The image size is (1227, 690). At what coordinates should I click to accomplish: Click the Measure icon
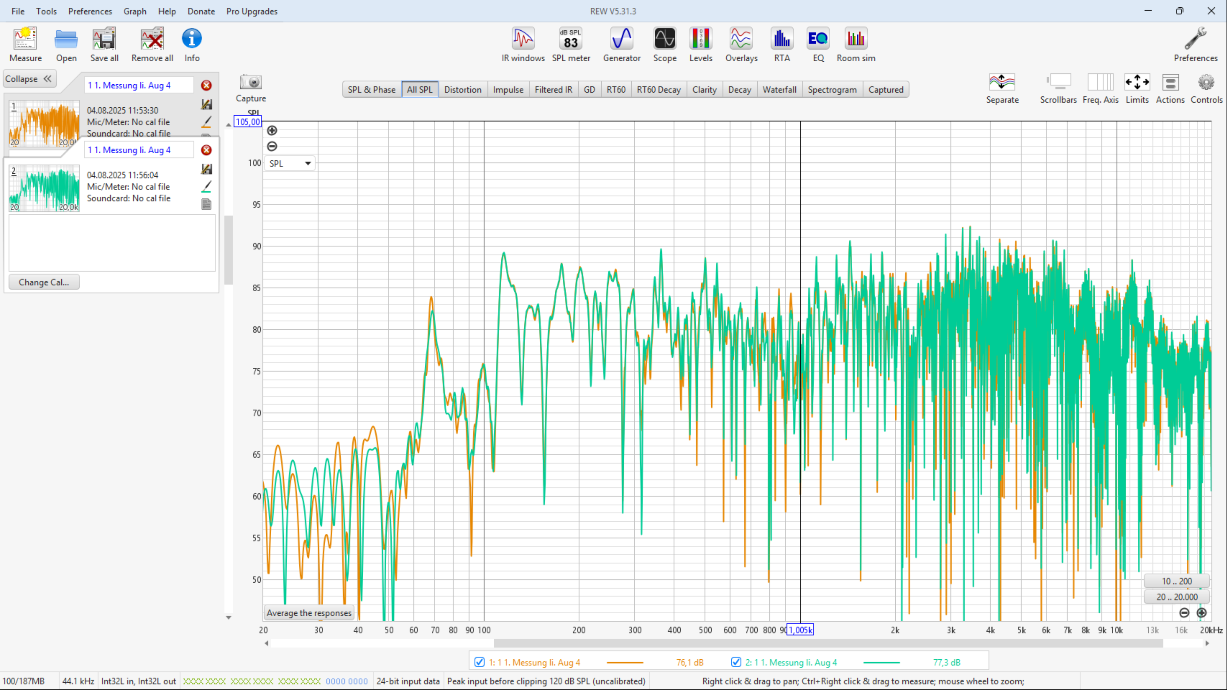(25, 45)
